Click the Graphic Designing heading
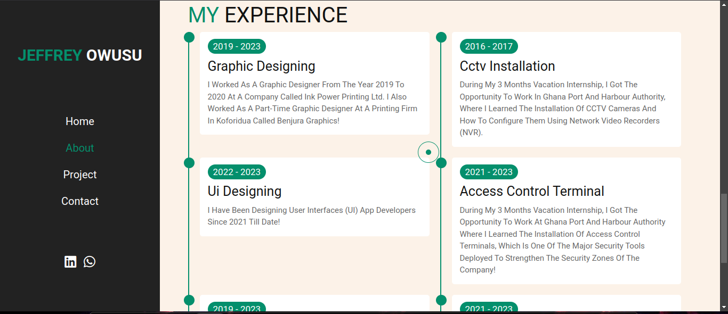 click(261, 66)
